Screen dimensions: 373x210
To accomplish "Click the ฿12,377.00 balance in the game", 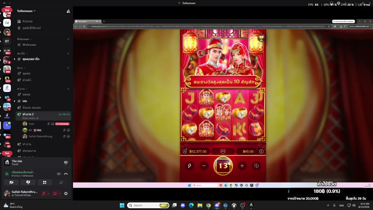I will [x=198, y=151].
